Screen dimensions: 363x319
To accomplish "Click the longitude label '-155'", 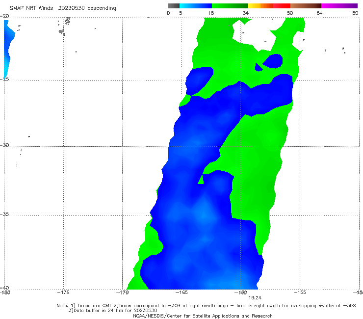I will 300,292.
